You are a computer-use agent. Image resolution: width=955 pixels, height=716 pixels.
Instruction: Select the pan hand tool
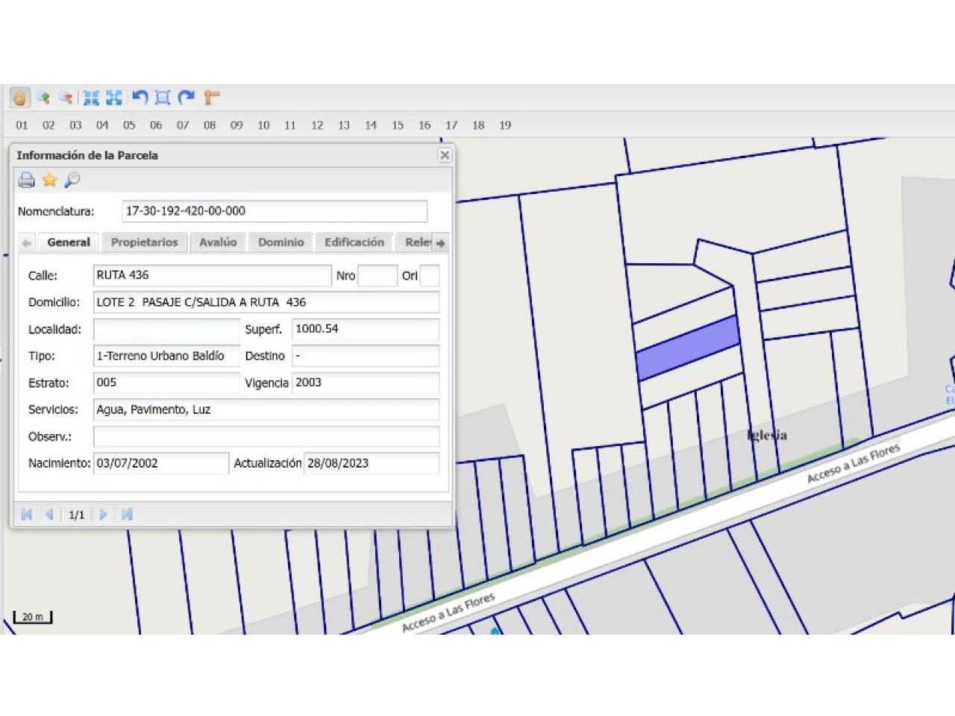[19, 98]
